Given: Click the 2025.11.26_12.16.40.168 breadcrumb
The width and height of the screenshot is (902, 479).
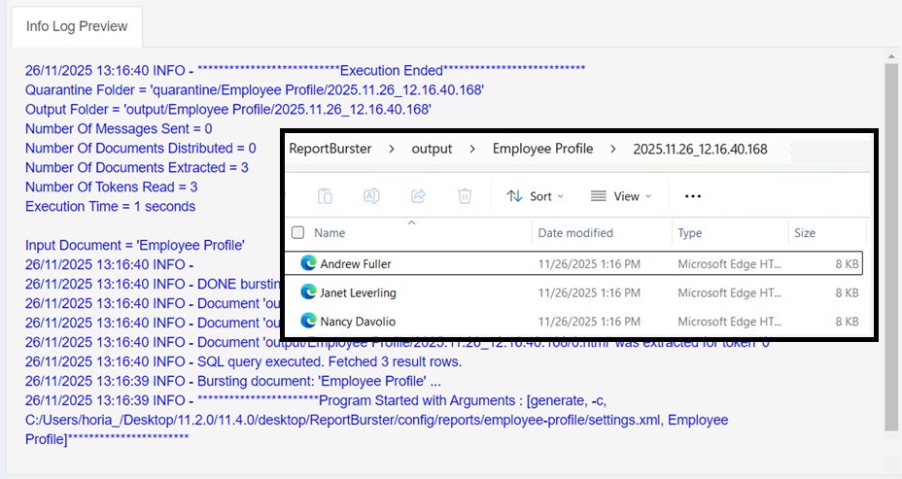Looking at the screenshot, I should point(700,149).
